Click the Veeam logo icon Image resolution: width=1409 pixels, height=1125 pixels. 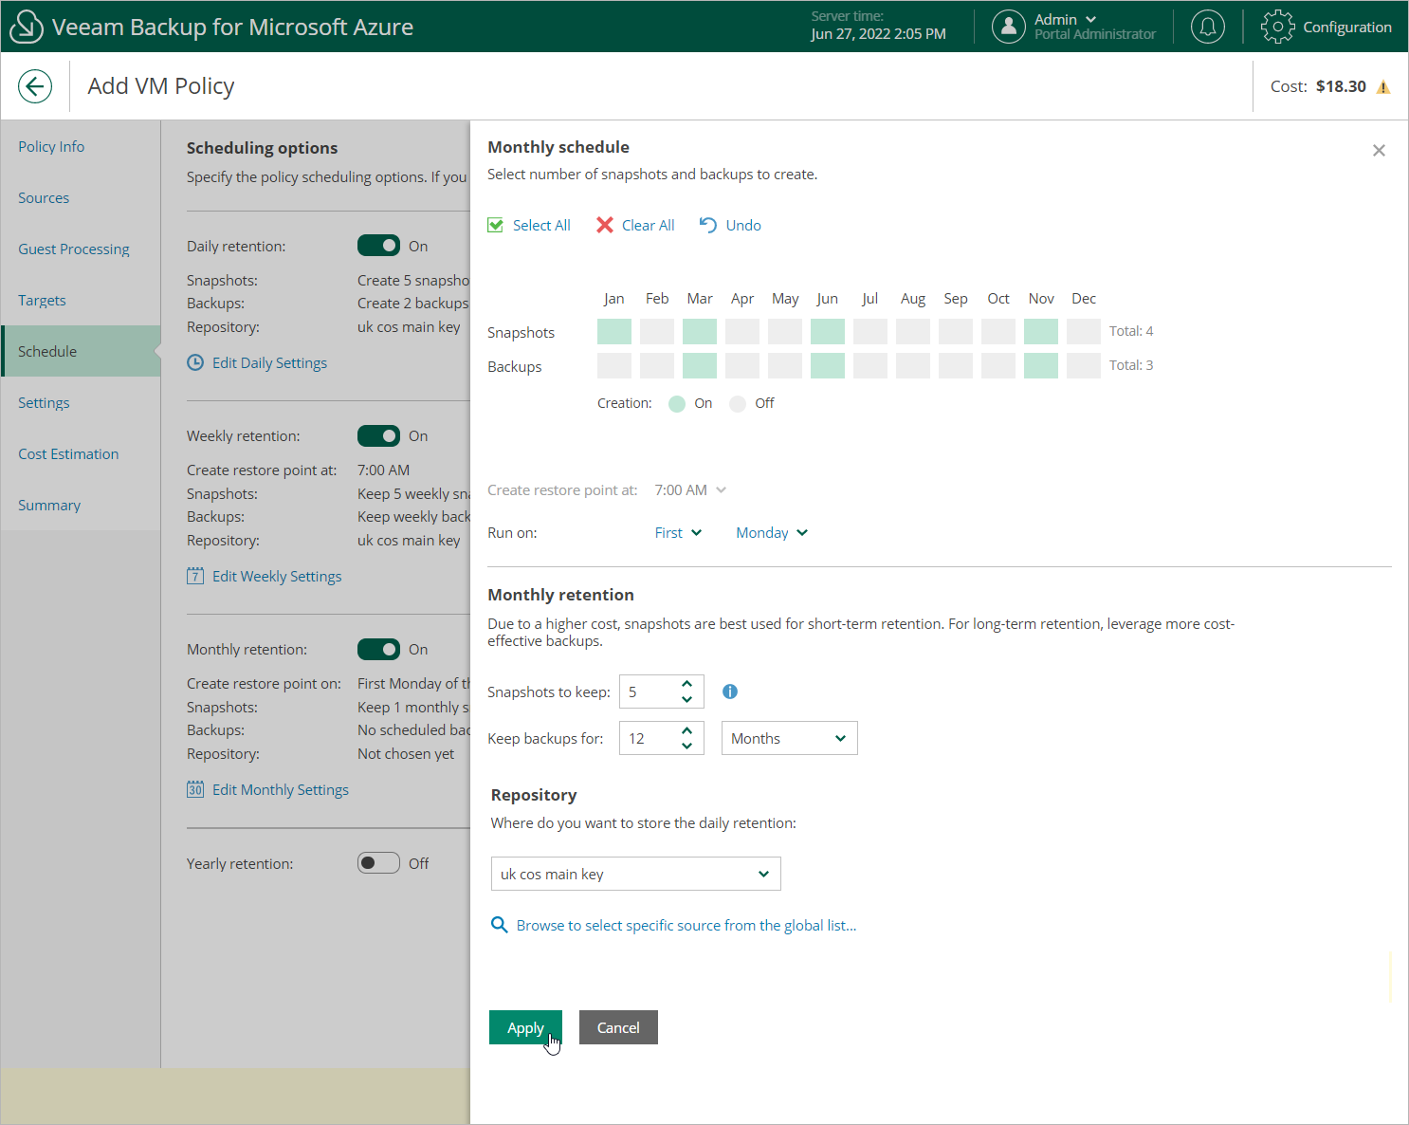click(x=26, y=27)
